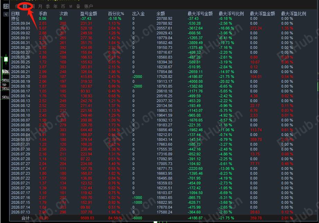Select the 2026.07.13 date row
This screenshot has width=319, height=223.
click(20, 212)
